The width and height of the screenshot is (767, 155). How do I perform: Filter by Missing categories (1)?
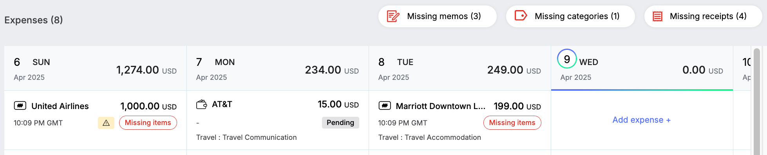pyautogui.click(x=570, y=16)
